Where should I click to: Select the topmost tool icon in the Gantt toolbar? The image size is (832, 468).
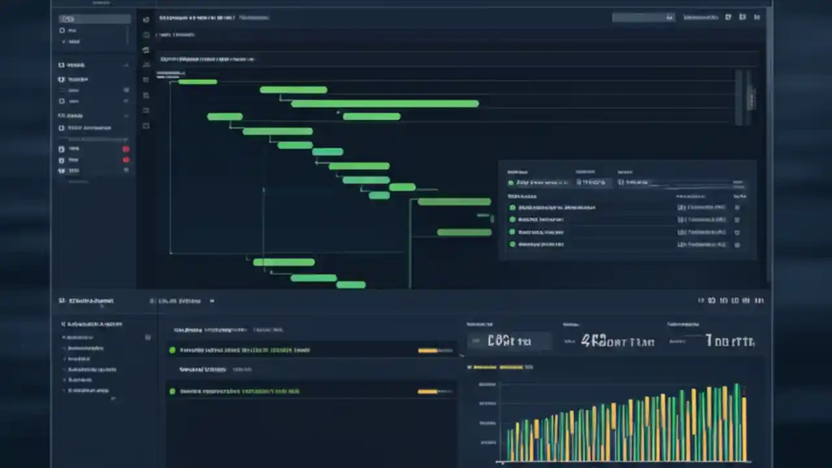point(146,18)
